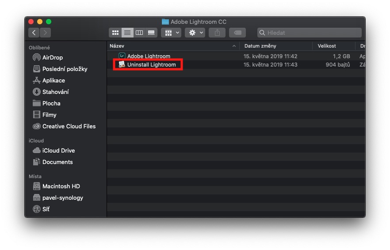Image resolution: width=390 pixels, height=250 pixels.
Task: Click the 904 bajtů size cell
Action: tap(338, 65)
